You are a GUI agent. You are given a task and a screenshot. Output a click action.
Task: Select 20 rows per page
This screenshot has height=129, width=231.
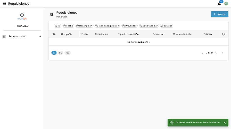click(x=54, y=53)
